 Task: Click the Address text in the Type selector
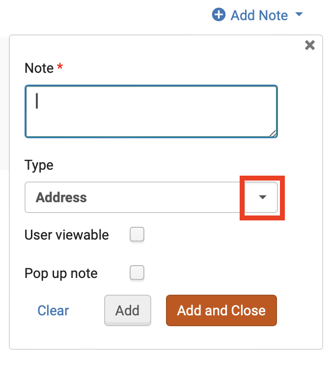61,197
